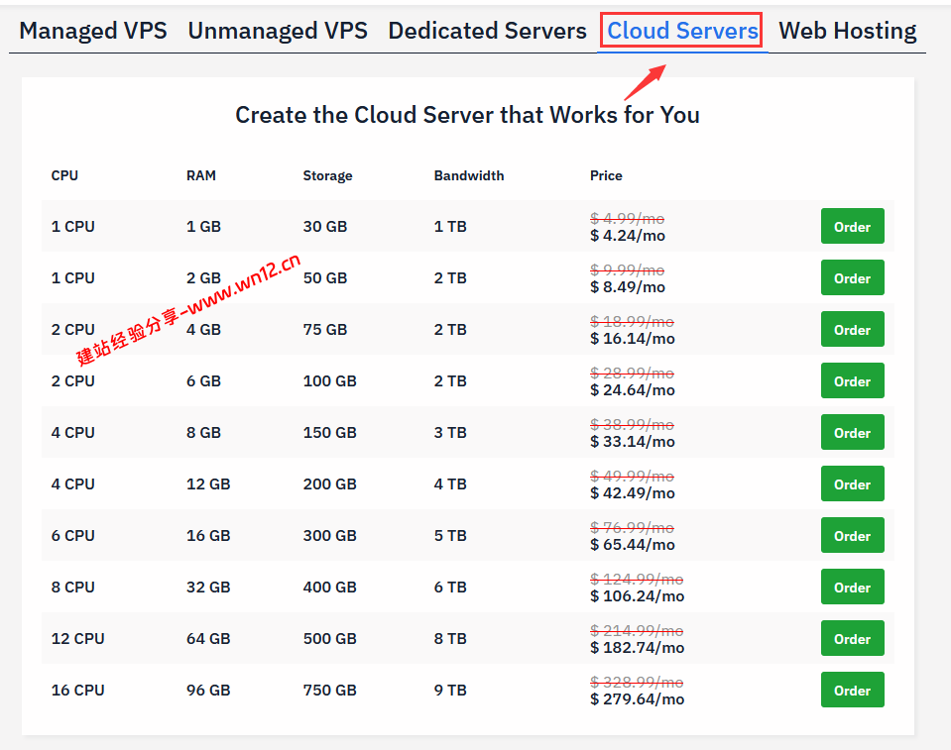Click the '8 TB' bandwidth cell

[450, 638]
